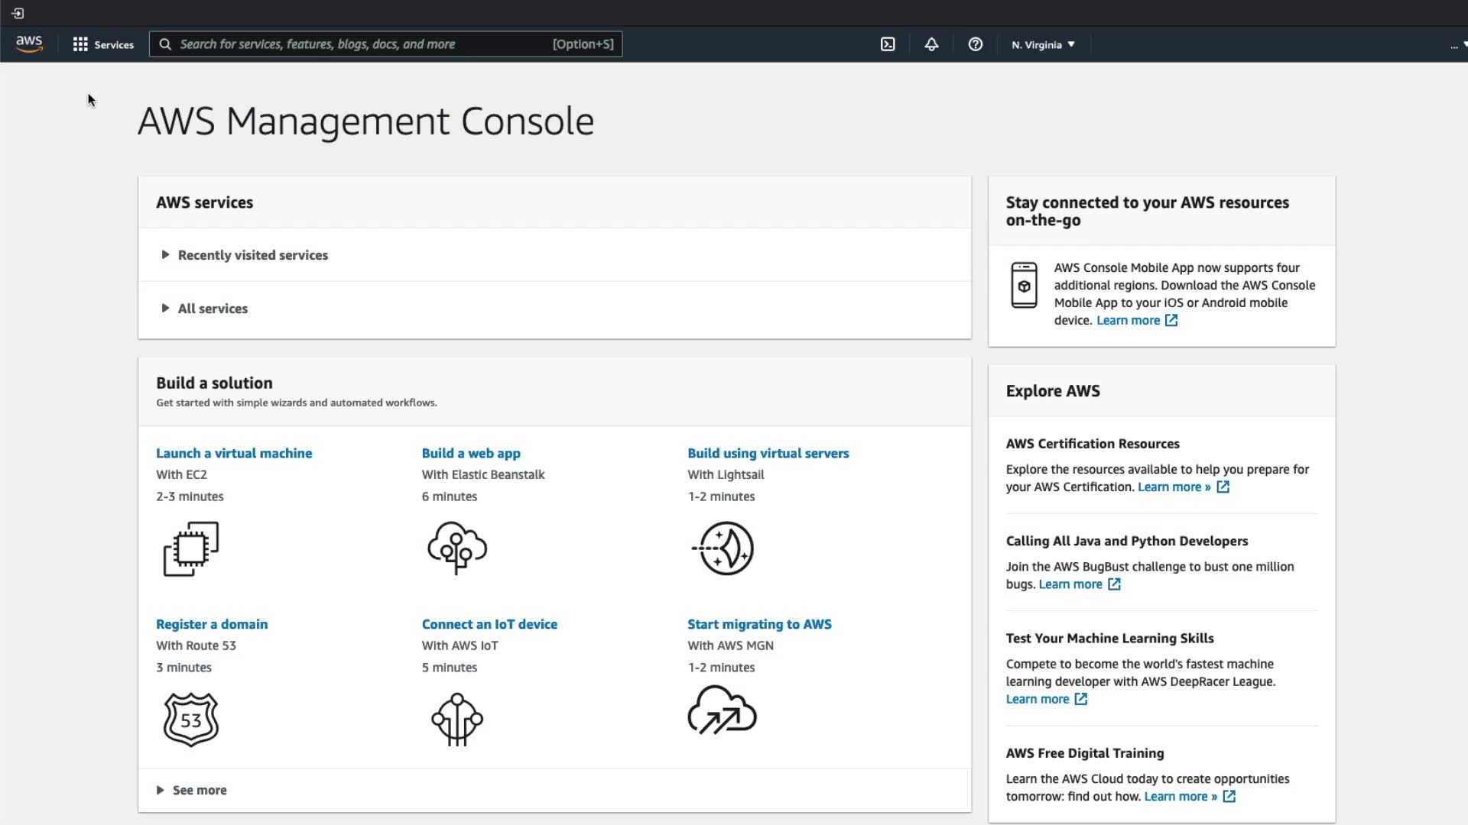The image size is (1468, 825).
Task: Click the Route 53 shield icon
Action: tap(191, 720)
